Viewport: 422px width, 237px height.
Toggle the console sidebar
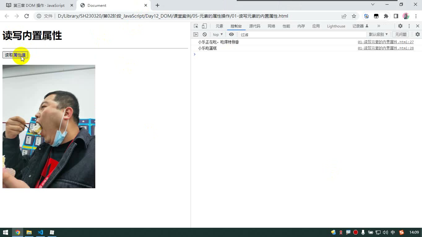[196, 35]
